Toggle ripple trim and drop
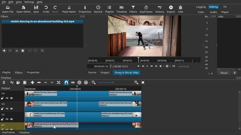The image size is (241, 135). [x=79, y=82]
